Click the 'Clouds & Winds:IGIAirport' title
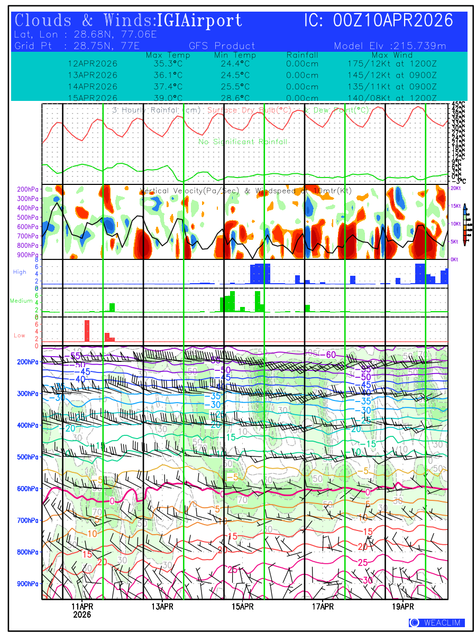476x634 pixels. pos(129,21)
